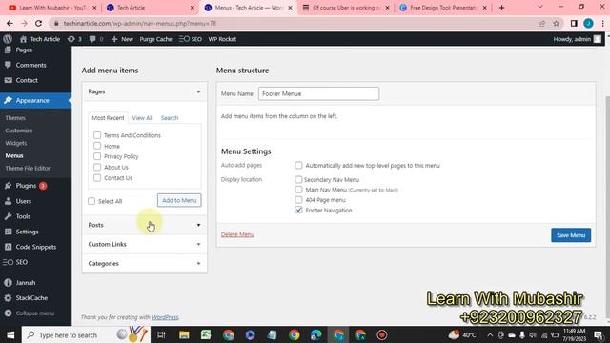Image resolution: width=610 pixels, height=343 pixels.
Task: Switch to the Search pages tab
Action: coord(170,118)
